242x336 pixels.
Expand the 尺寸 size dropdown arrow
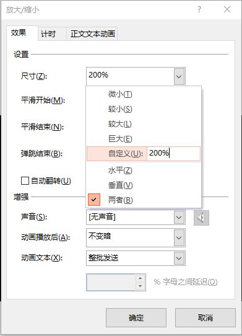179,76
